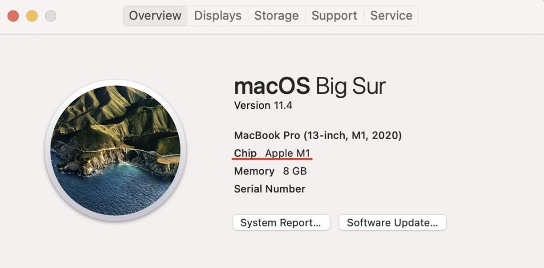544x268 pixels.
Task: Open System Report
Action: click(281, 223)
